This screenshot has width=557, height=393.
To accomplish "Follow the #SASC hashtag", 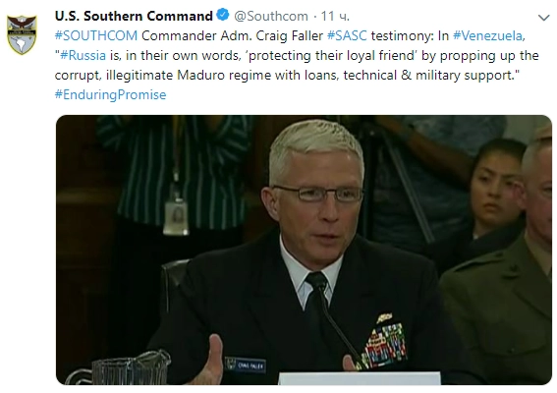I will click(x=347, y=35).
